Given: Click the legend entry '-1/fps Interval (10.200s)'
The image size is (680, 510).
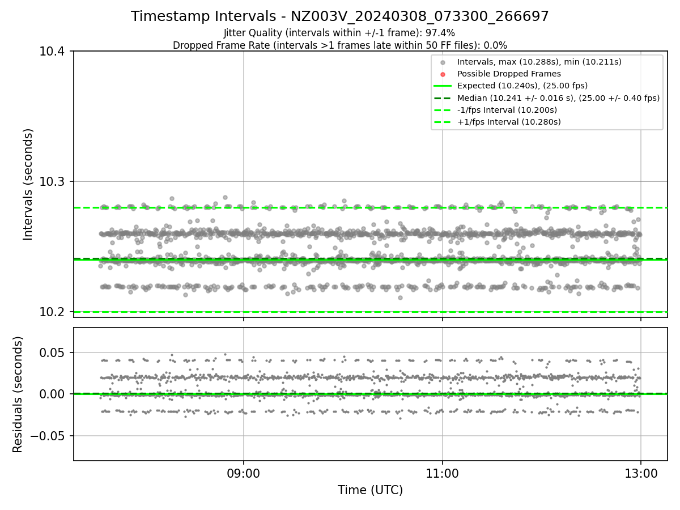Looking at the screenshot, I should (507, 110).
